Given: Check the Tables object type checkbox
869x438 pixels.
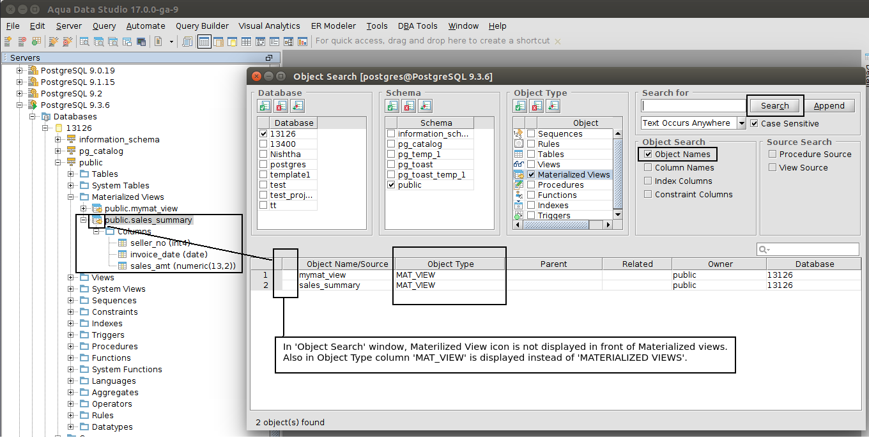Looking at the screenshot, I should 531,155.
